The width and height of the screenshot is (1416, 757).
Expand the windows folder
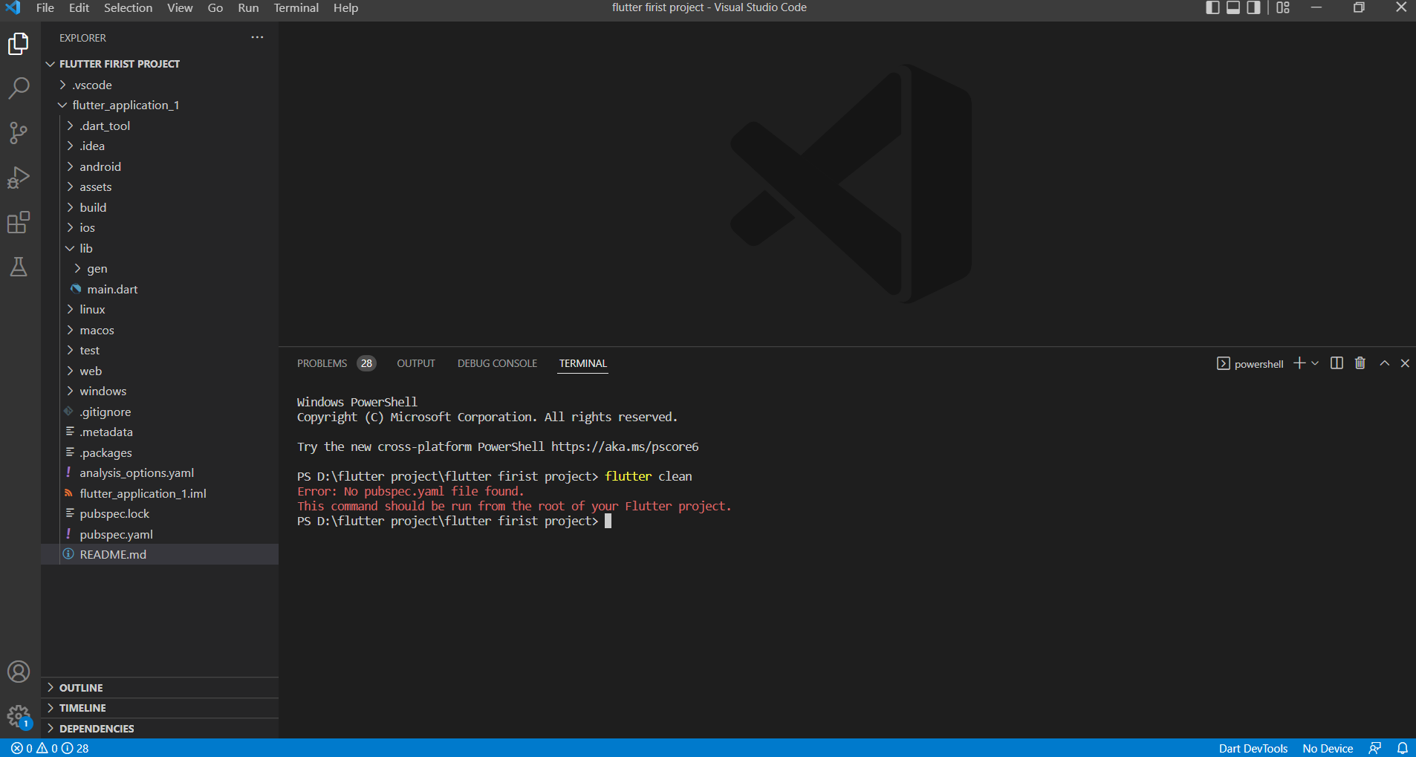click(160, 392)
